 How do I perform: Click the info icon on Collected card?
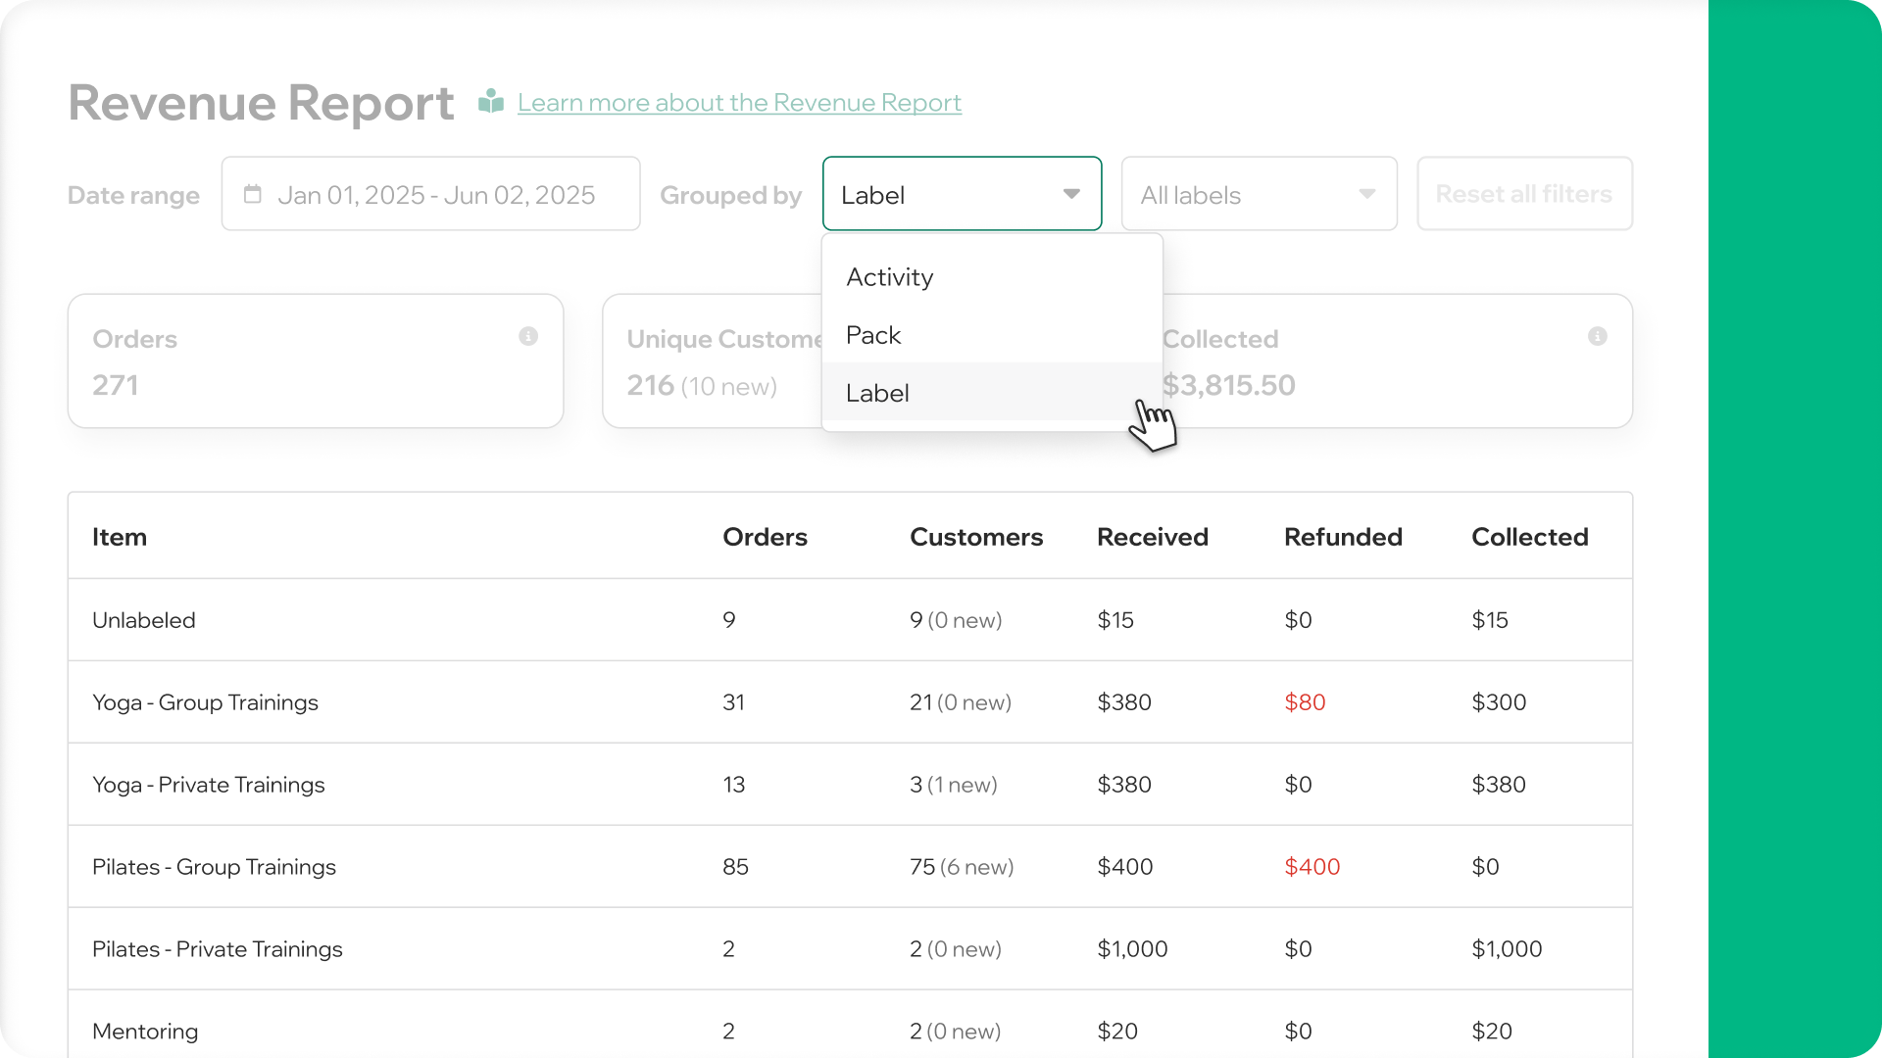(1597, 336)
